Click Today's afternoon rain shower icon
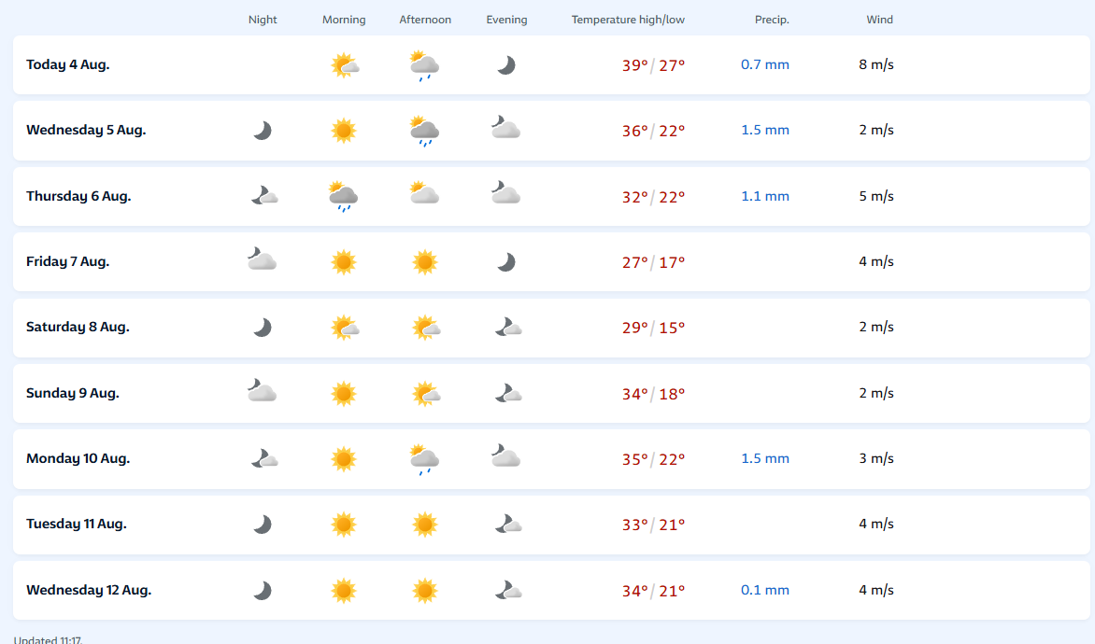 point(424,65)
